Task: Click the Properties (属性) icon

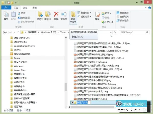Action: 97,15
